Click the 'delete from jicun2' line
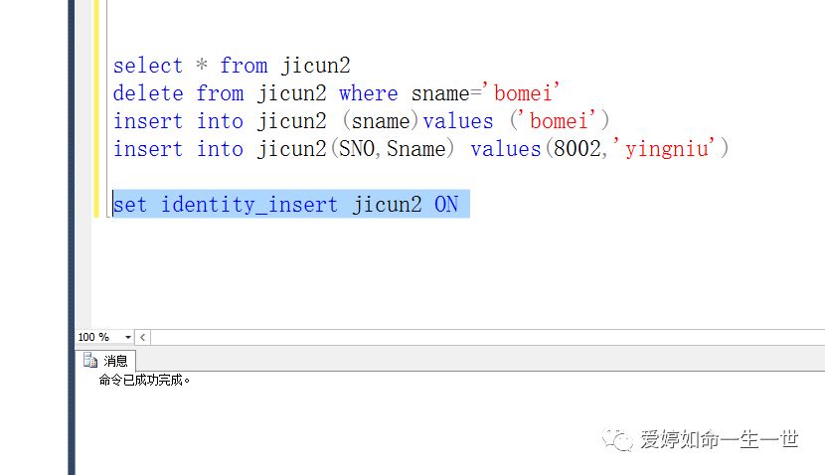825x475 pixels. [336, 93]
